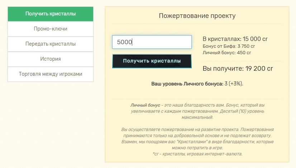Click the Бонус от Бифа: 3 750 сг line
296x168 pixels.
229,46
